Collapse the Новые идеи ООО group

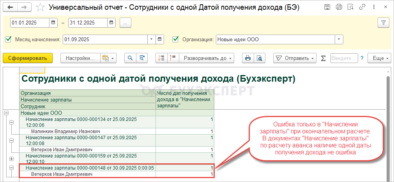(x=6, y=113)
